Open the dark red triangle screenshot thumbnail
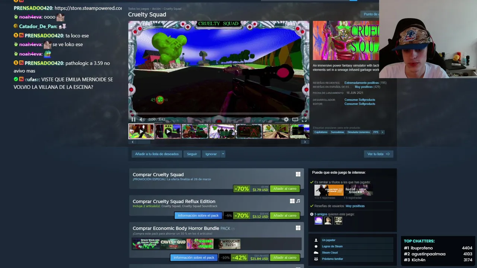 [x=249, y=131]
